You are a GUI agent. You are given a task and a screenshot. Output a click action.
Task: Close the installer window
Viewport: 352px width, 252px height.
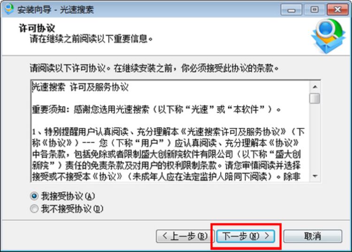pyautogui.click(x=337, y=10)
